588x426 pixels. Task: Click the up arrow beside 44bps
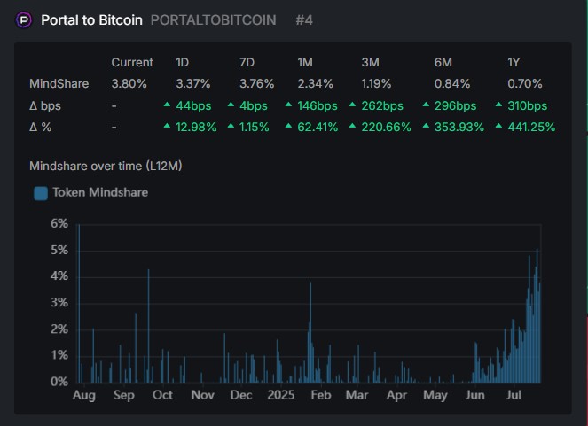point(168,105)
